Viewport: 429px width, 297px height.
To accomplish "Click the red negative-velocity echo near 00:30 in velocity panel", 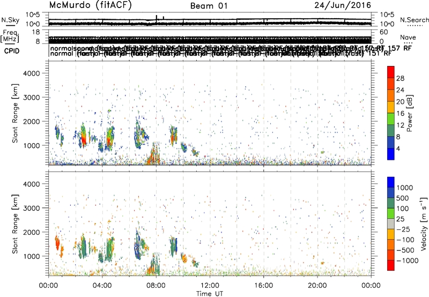I will (x=57, y=243).
